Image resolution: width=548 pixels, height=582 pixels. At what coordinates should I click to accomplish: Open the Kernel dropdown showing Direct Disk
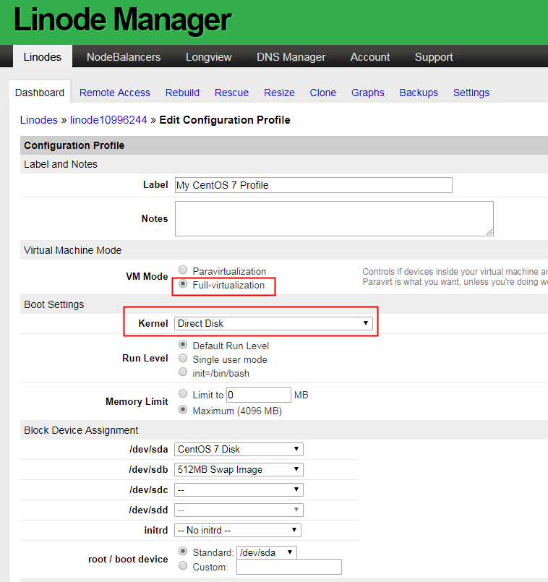point(273,323)
